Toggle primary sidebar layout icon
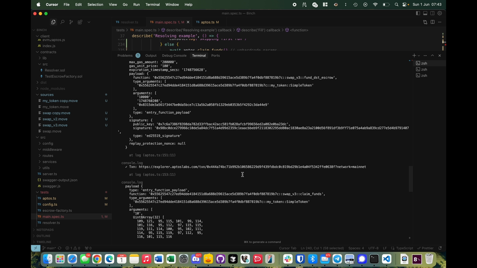Screen dimensions: 477x268 point(418,13)
